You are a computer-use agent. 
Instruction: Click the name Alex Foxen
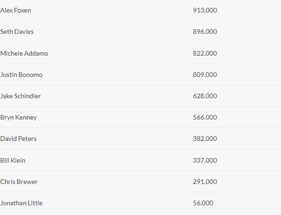(x=16, y=10)
